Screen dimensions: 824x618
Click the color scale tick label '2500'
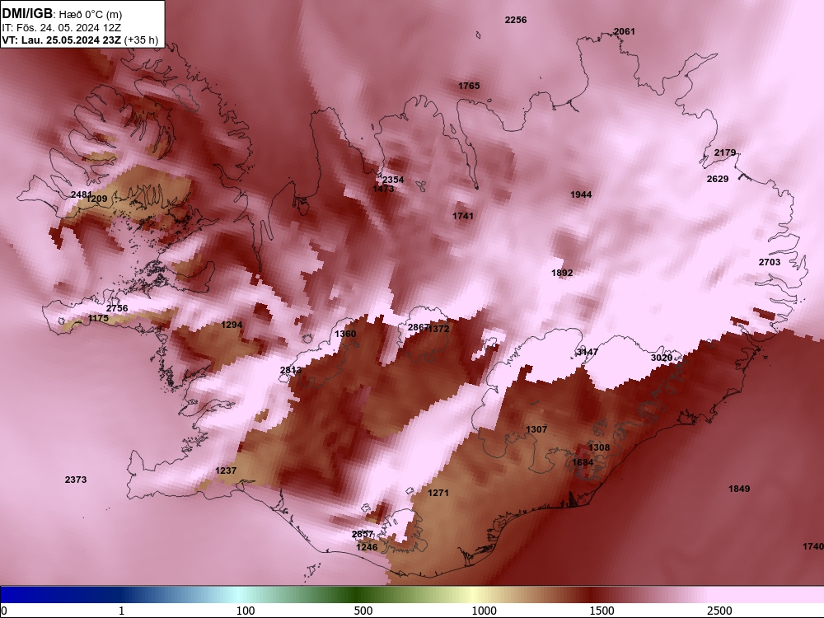[x=719, y=611]
